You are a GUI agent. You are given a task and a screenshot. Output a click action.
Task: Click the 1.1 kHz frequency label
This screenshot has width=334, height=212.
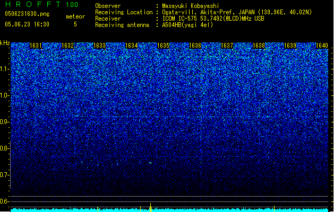tap(4, 69)
